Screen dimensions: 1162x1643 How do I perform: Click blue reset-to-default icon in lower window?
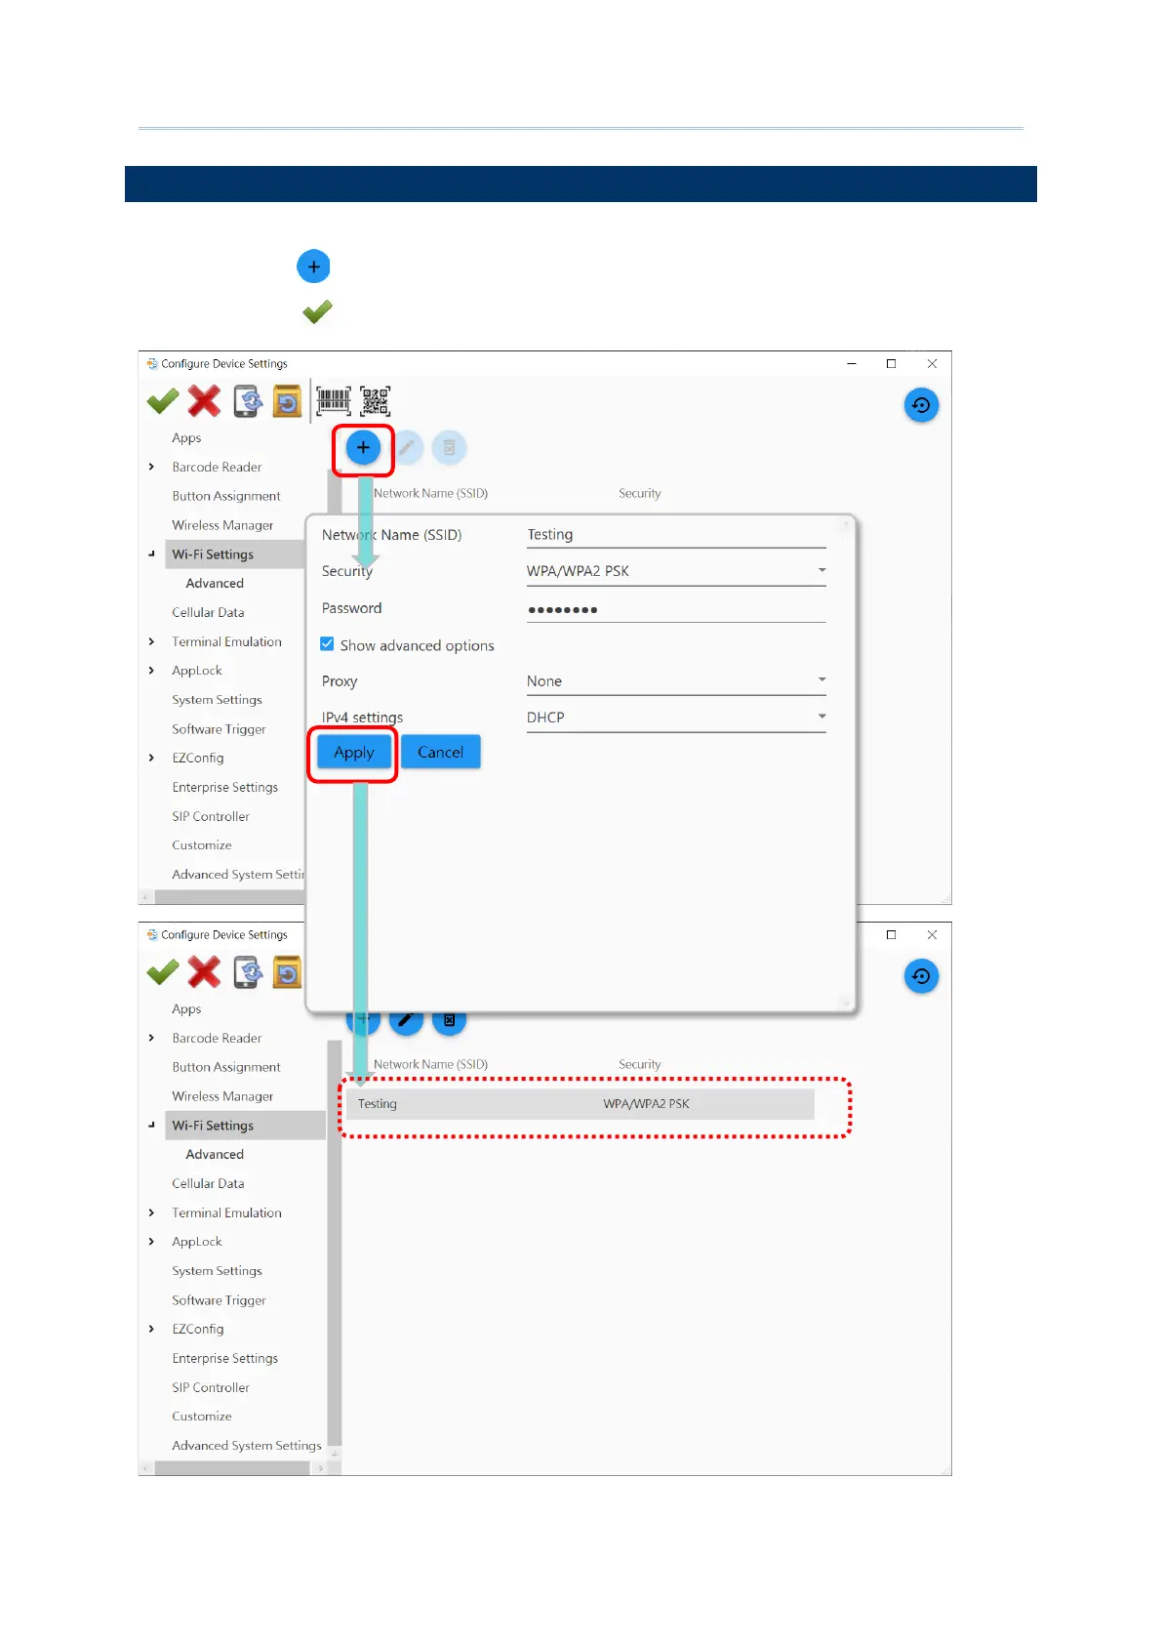921,976
